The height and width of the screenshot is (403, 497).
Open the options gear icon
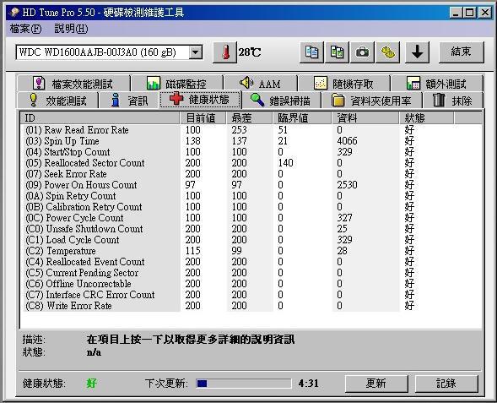387,52
